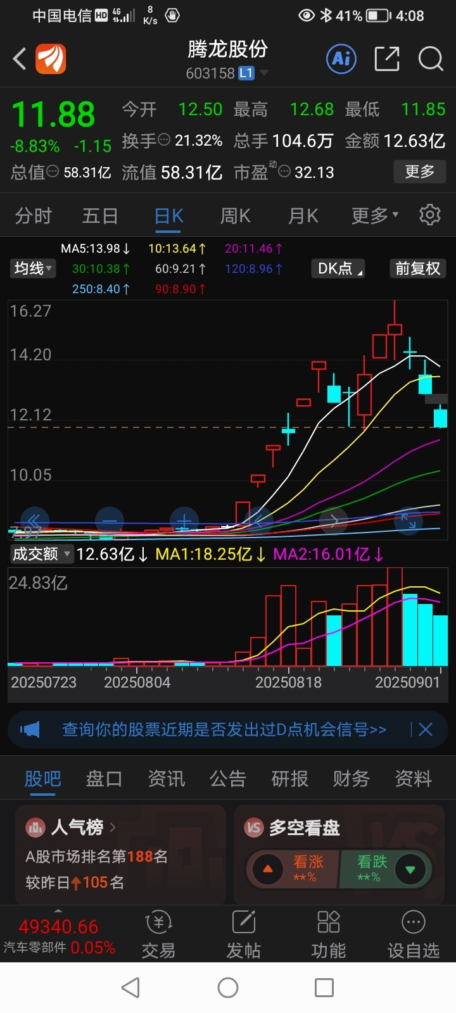Viewport: 456px width, 1013px height.
Task: Open 股吧 tab
Action: point(43,778)
